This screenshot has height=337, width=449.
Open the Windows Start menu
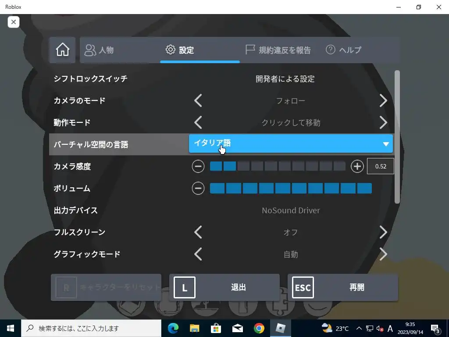click(x=11, y=328)
